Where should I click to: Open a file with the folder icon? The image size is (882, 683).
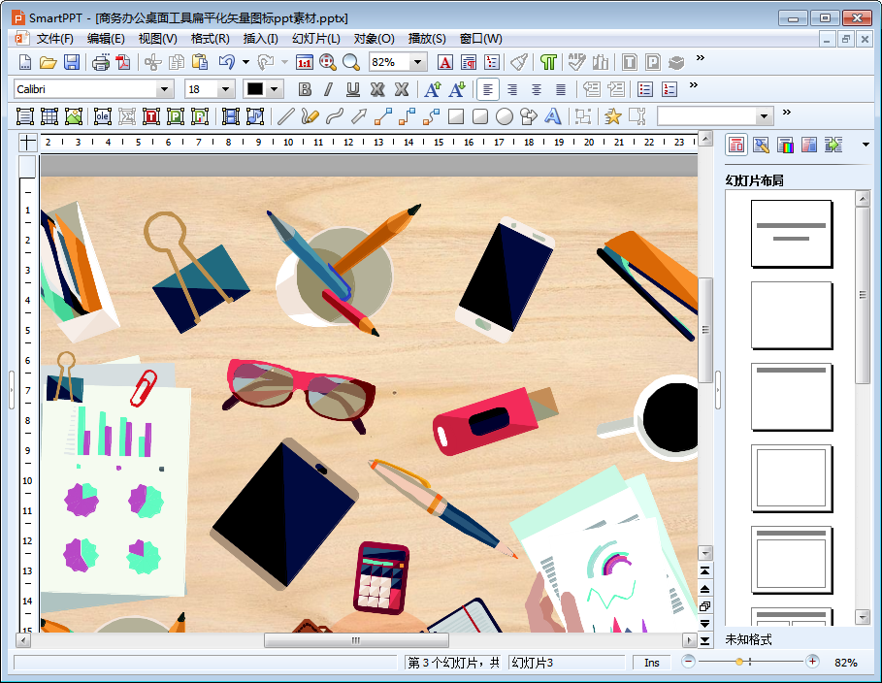coord(48,62)
